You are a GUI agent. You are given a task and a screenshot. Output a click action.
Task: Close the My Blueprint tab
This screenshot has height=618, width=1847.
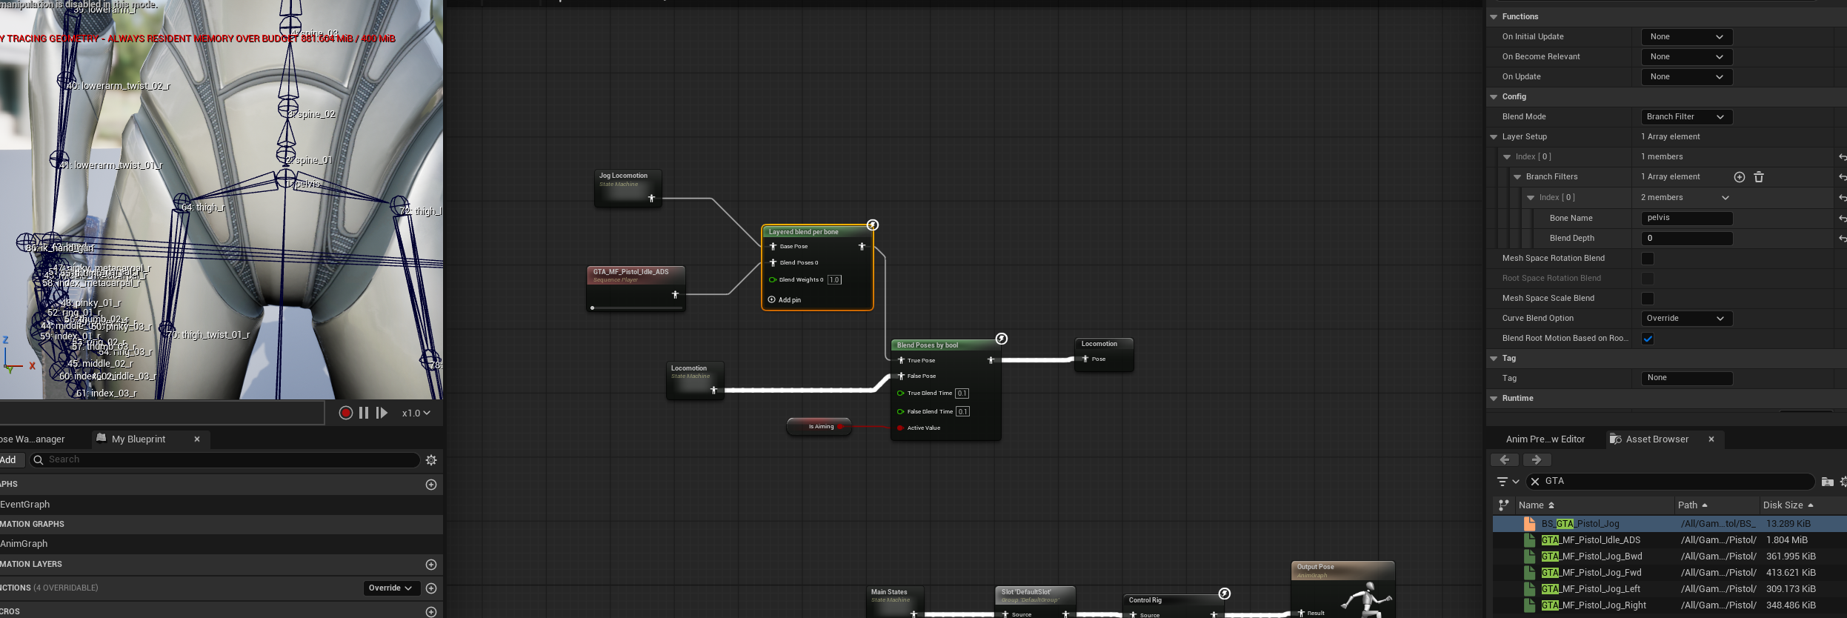(197, 439)
